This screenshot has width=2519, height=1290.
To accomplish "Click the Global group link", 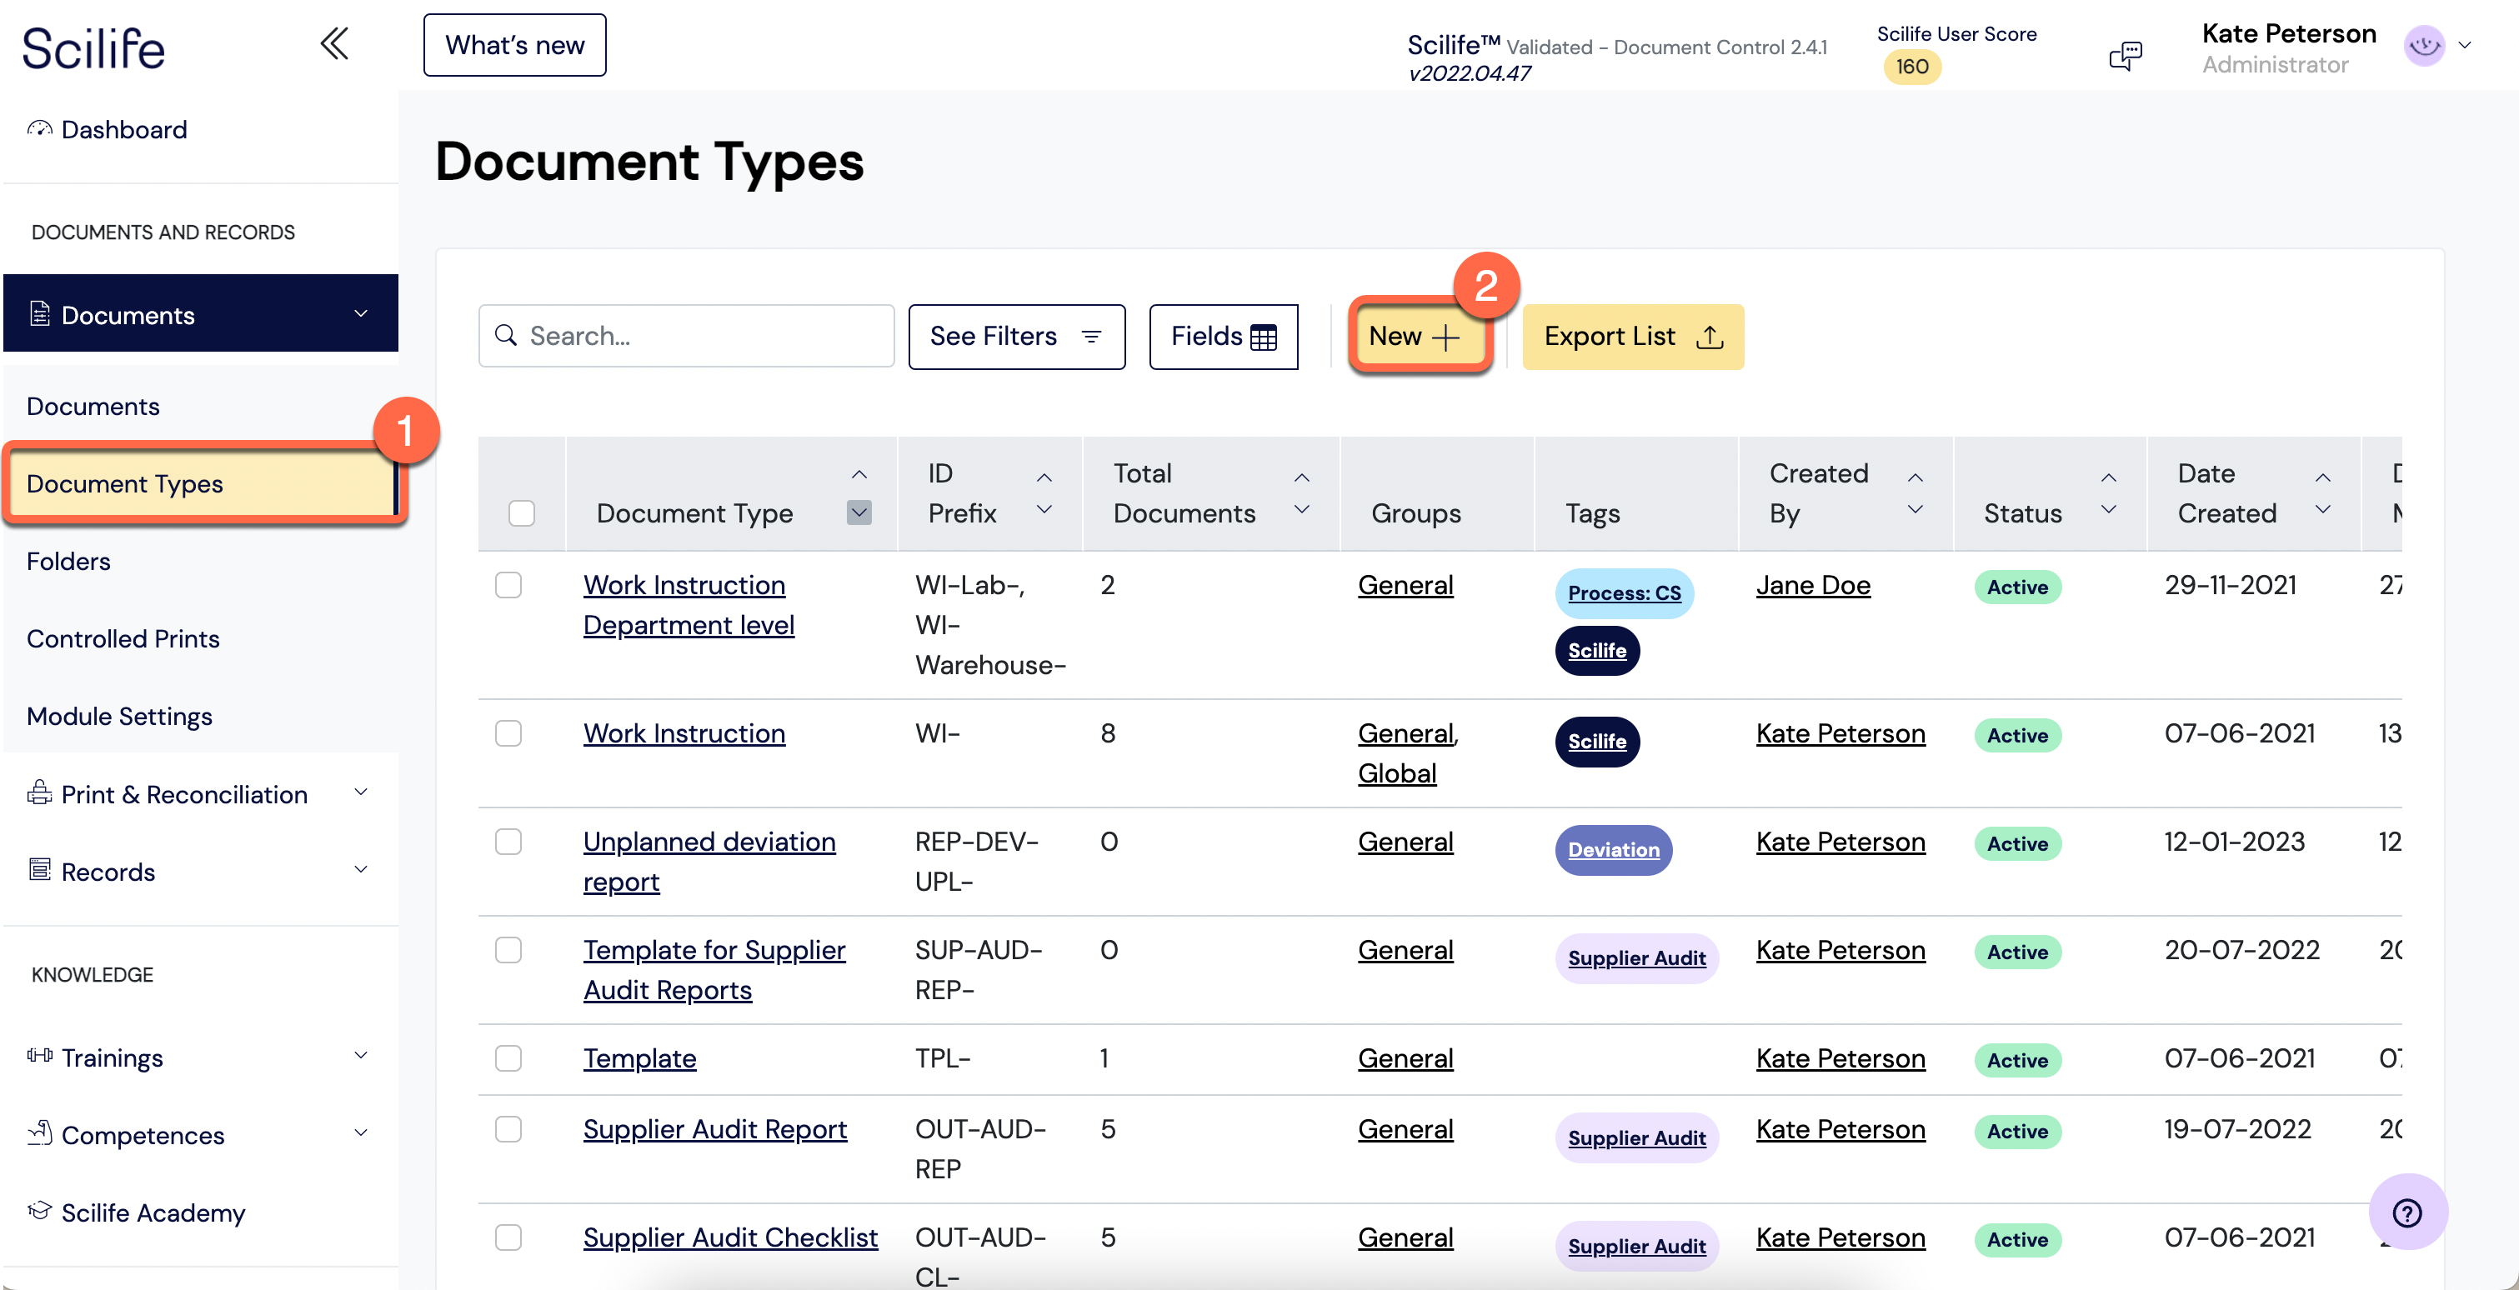I will click(x=1396, y=774).
